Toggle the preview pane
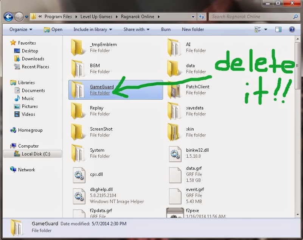 point(278,29)
